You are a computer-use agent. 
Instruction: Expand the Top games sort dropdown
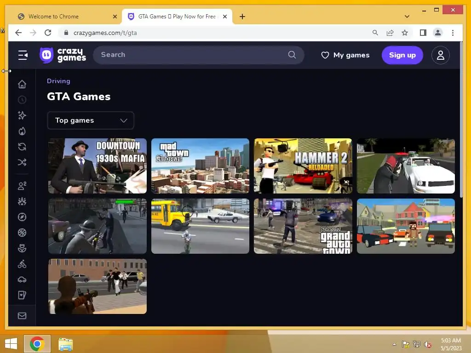pyautogui.click(x=91, y=120)
